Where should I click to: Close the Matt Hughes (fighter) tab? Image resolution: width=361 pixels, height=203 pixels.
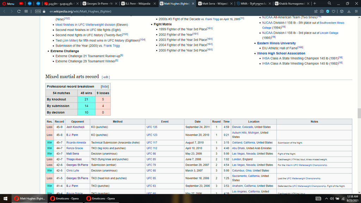[193, 4]
